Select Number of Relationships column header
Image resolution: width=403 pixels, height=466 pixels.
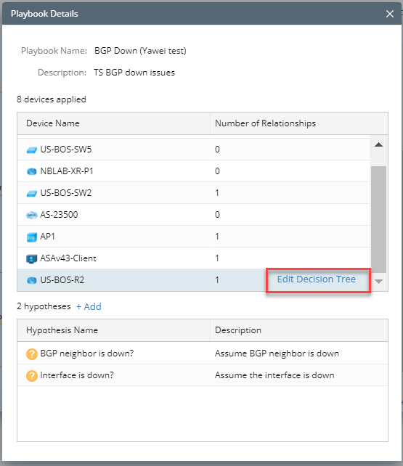pyautogui.click(x=299, y=123)
